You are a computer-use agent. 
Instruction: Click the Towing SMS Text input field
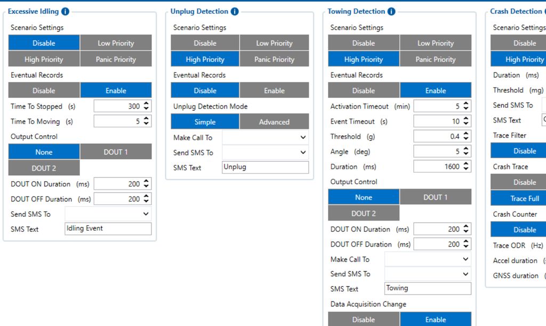428,288
